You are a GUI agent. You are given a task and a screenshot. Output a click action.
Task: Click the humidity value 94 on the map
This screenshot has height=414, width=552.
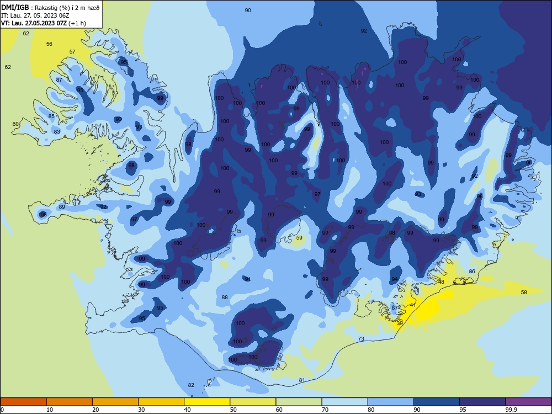click(395, 279)
